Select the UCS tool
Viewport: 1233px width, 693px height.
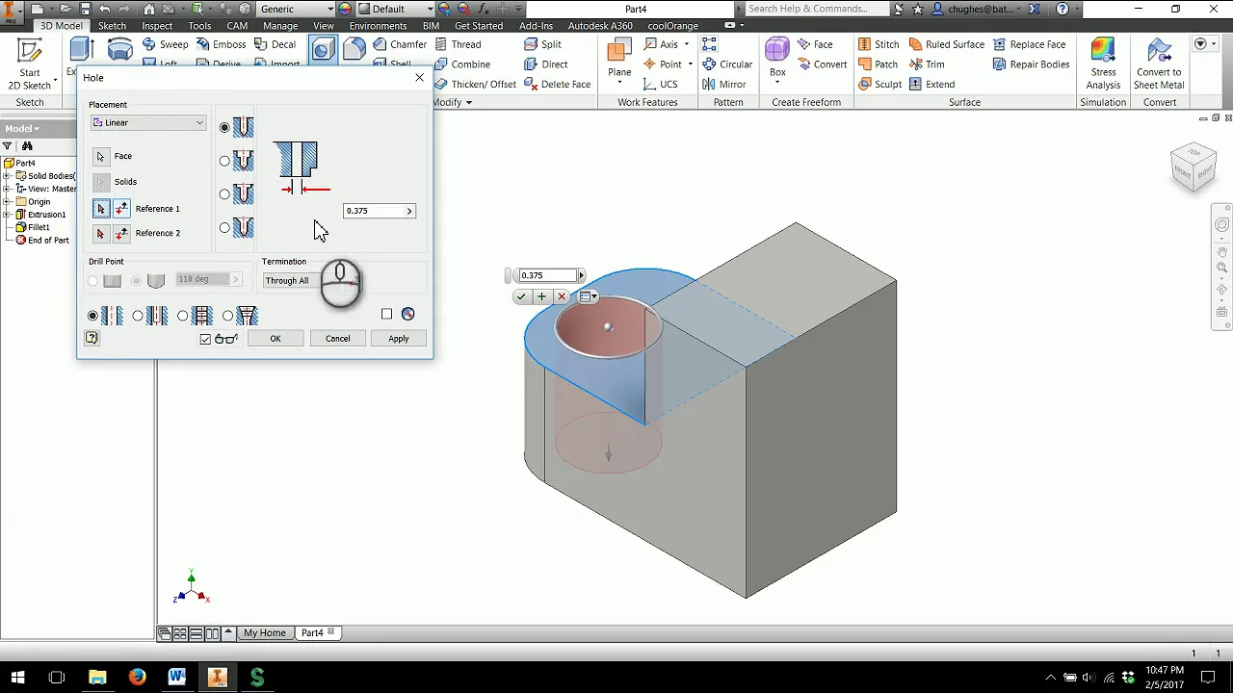click(x=660, y=85)
